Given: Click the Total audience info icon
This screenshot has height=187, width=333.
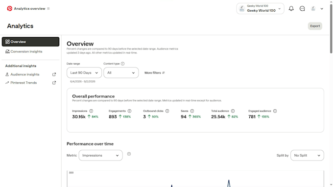Looking at the screenshot, I should [233, 111].
